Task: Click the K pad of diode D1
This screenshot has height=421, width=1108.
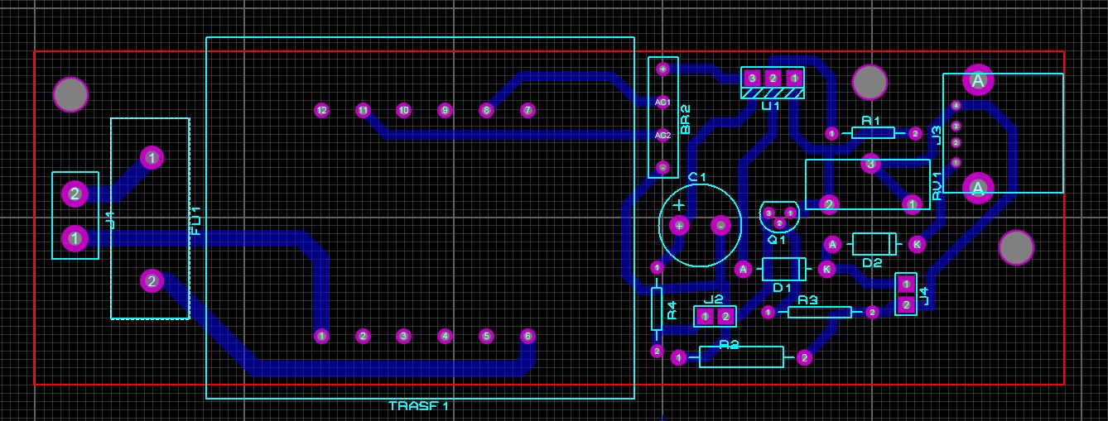Action: [x=826, y=269]
